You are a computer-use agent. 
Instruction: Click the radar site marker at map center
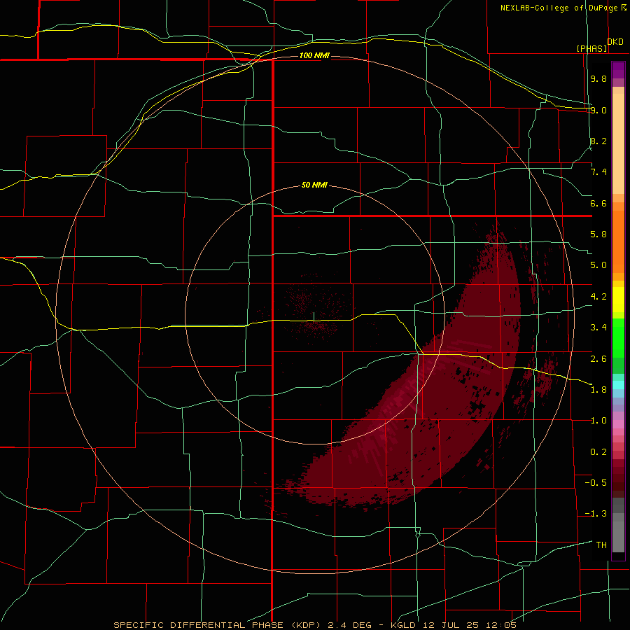314,316
